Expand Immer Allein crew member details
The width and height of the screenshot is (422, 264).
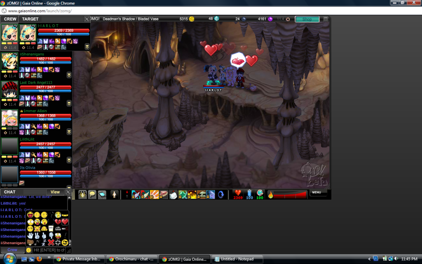pos(69,132)
